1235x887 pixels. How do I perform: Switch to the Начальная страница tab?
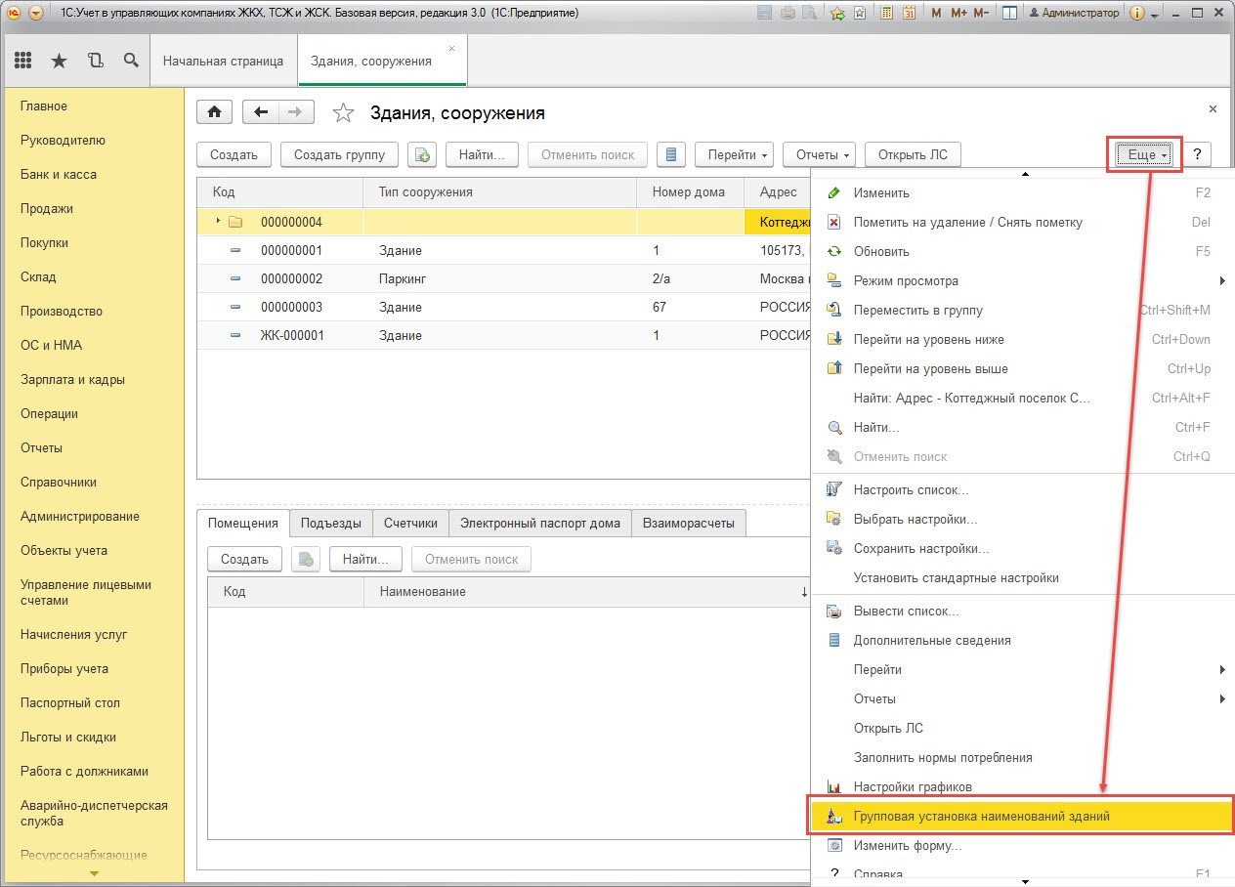[223, 61]
